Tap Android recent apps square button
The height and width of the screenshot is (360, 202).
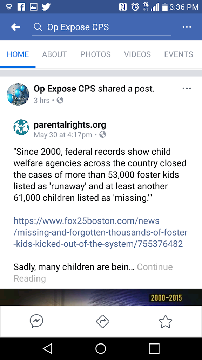point(154,348)
